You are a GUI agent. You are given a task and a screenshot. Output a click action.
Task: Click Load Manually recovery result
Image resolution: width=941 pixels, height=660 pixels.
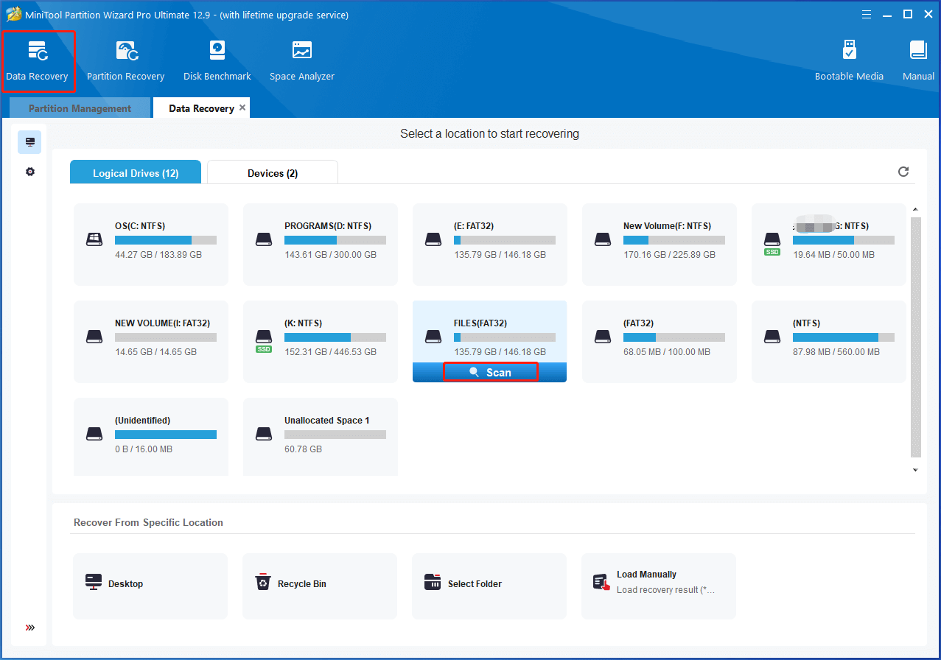pos(659,586)
